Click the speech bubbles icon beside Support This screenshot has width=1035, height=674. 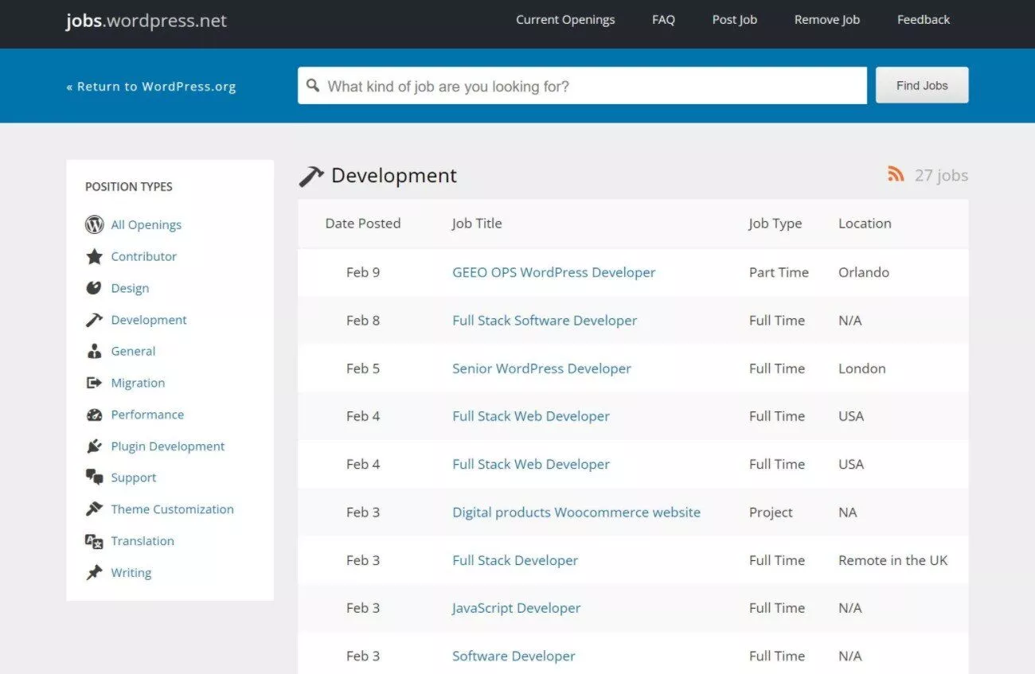coord(95,477)
